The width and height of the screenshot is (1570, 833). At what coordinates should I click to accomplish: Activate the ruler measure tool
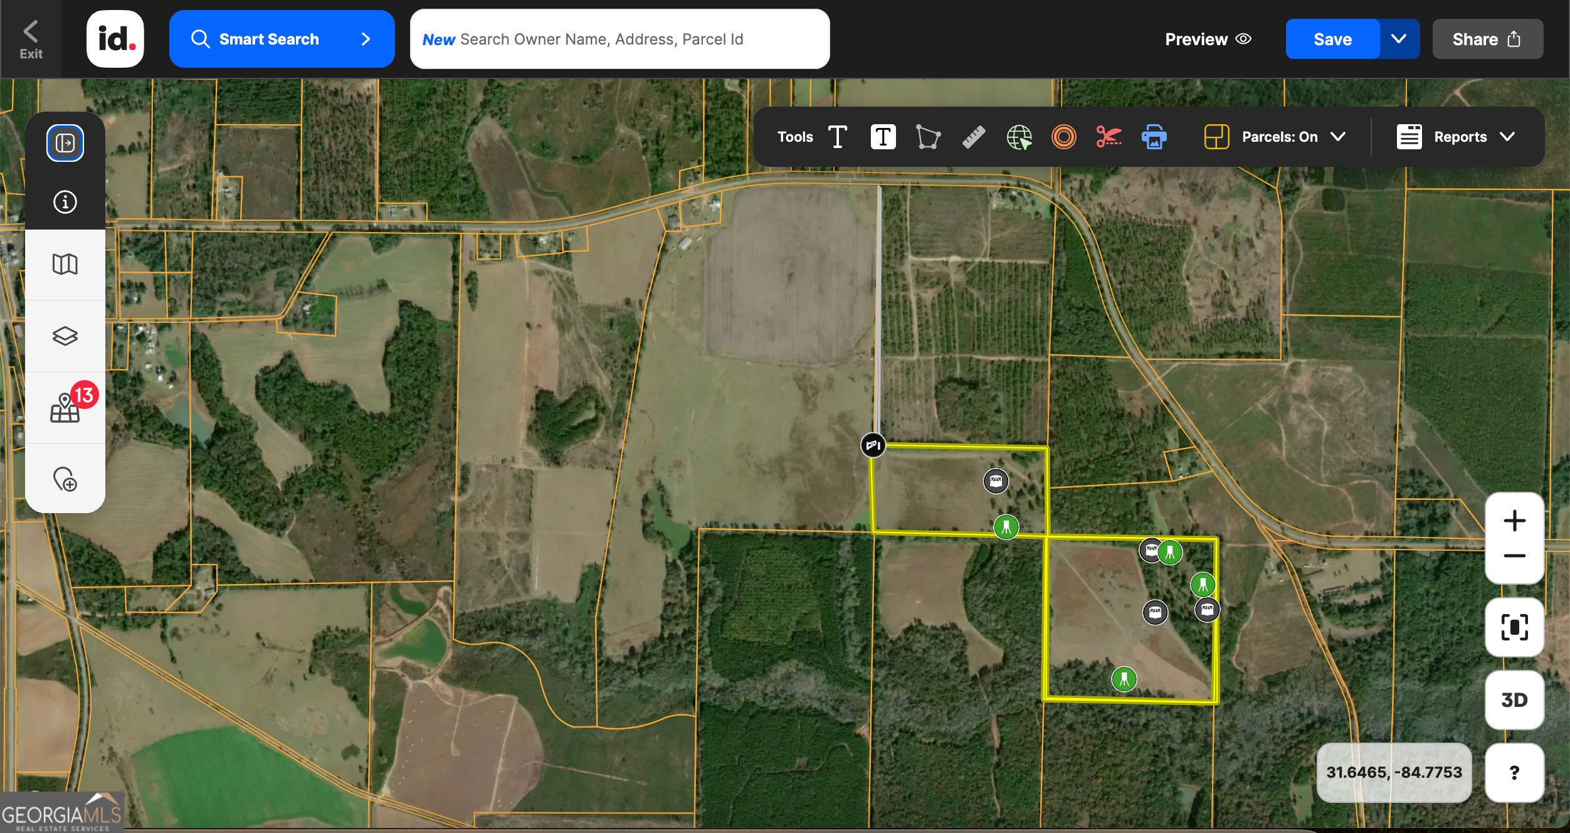[973, 137]
